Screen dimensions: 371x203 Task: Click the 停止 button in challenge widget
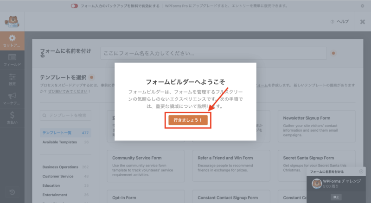click(x=336, y=197)
